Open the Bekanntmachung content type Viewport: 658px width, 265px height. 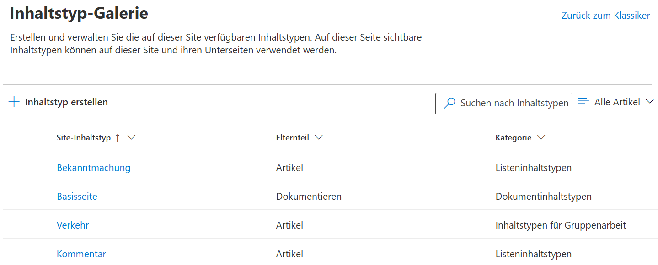tap(94, 168)
